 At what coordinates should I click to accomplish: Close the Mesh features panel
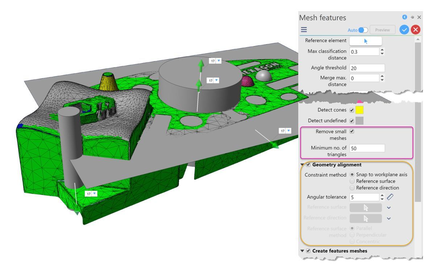click(x=419, y=17)
